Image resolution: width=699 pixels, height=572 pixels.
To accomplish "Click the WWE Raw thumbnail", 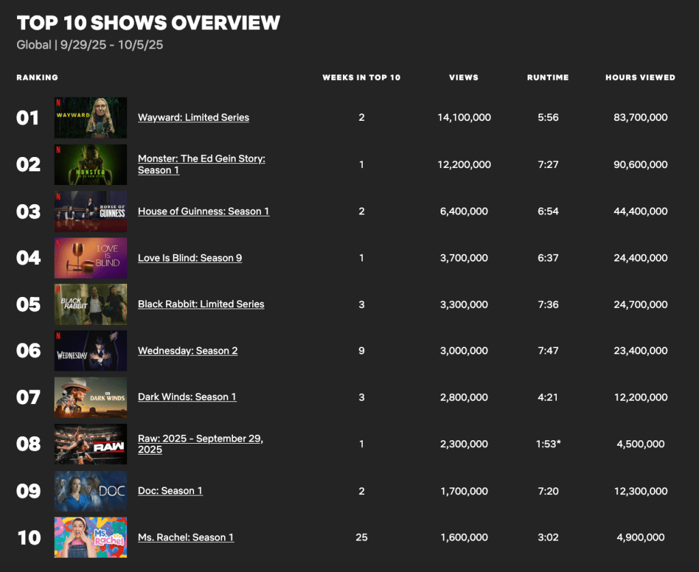I will (90, 444).
